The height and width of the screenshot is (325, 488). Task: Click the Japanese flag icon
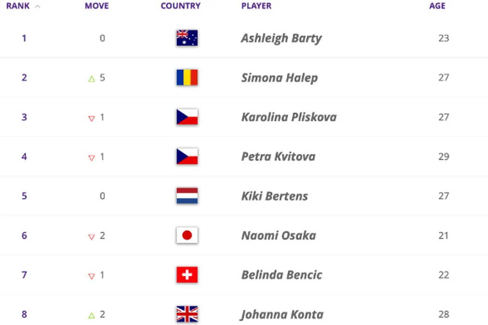[x=187, y=235]
